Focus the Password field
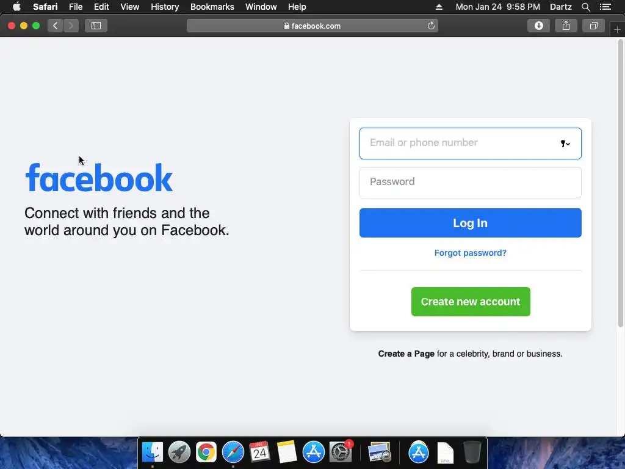625x469 pixels. pyautogui.click(x=471, y=182)
